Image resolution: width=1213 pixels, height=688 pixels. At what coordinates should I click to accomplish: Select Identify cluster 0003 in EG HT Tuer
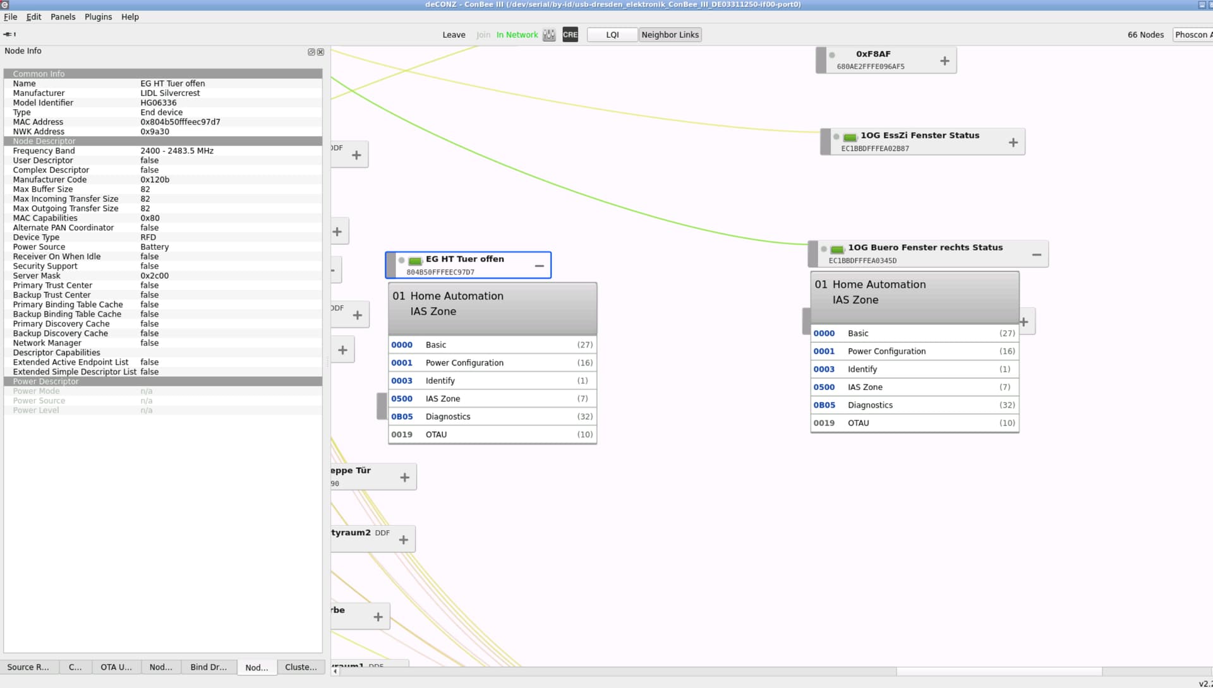pos(492,381)
